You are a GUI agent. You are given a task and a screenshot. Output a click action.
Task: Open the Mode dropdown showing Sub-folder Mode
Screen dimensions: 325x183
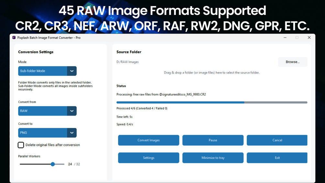click(x=47, y=71)
